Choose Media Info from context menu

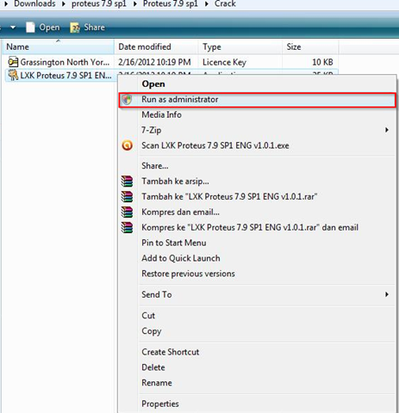point(161,114)
